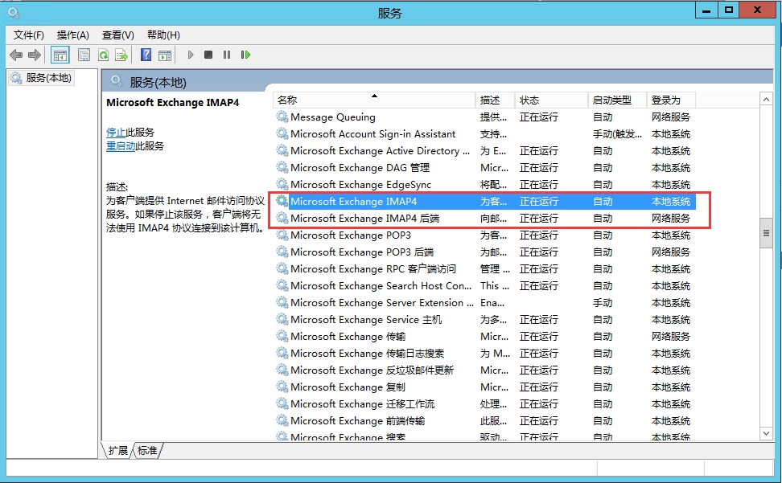Select Microsoft Exchange IMAP4 后端 service name
This screenshot has width=782, height=483.
[x=365, y=218]
